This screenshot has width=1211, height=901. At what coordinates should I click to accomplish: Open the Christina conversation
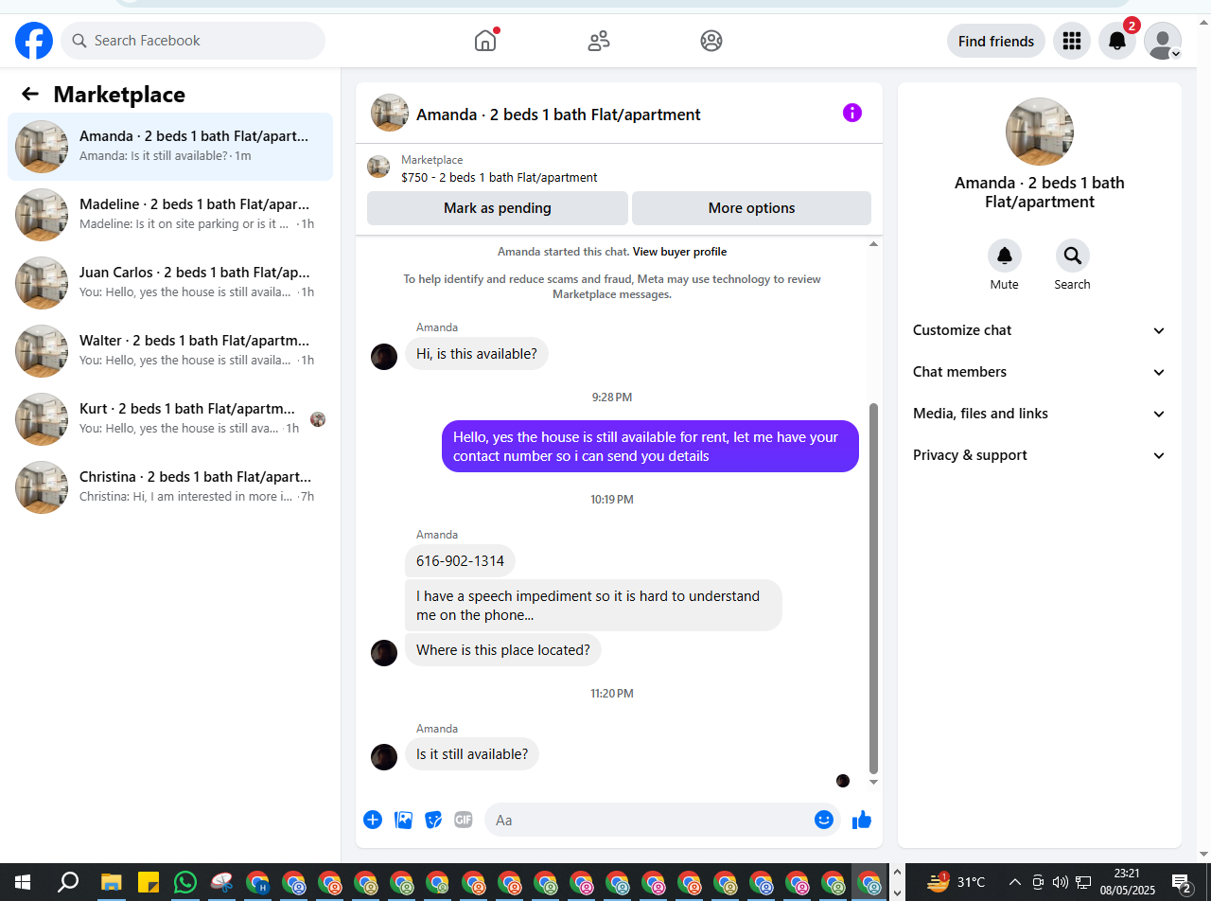(x=170, y=487)
